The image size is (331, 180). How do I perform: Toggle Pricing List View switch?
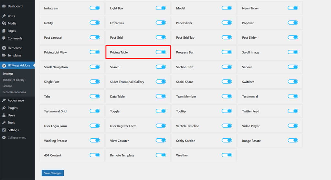[95, 52]
